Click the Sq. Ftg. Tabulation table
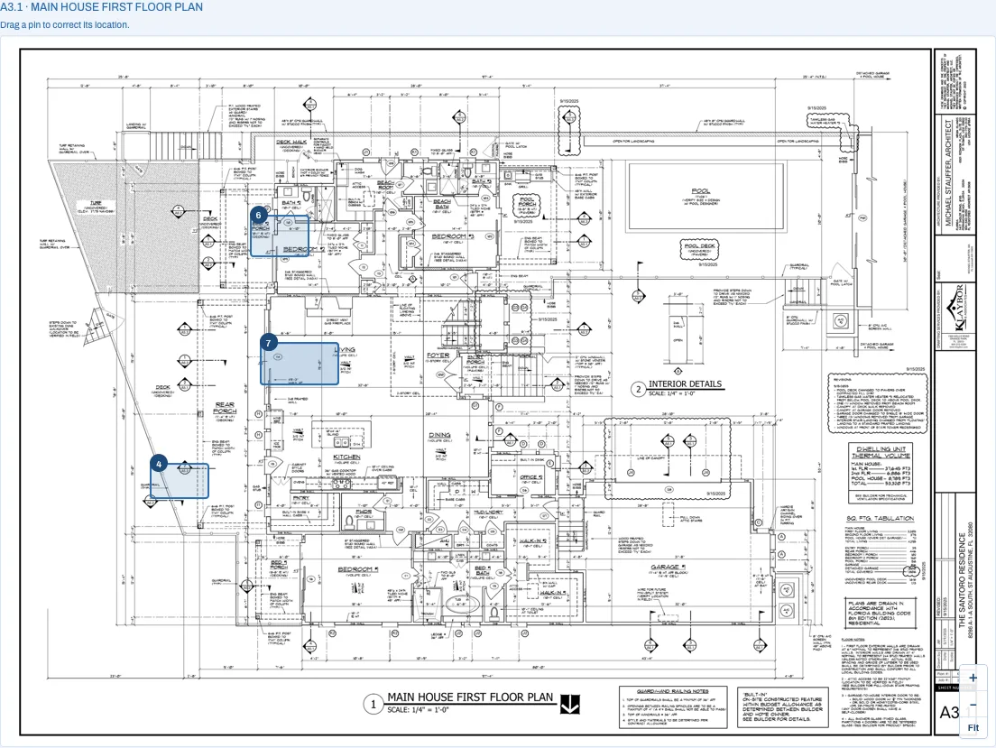The width and height of the screenshot is (996, 748). click(881, 549)
